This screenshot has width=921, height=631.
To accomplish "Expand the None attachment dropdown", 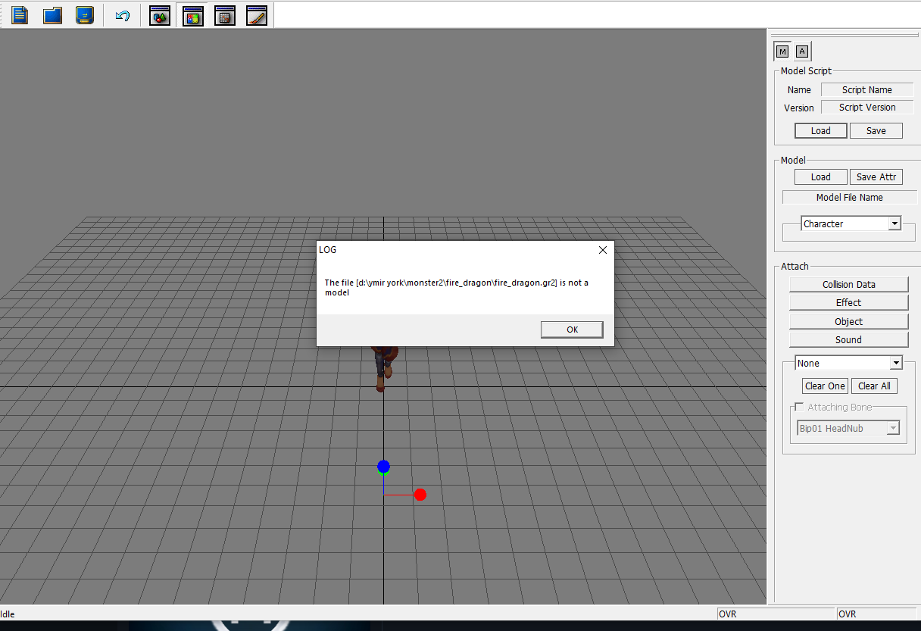I will (895, 363).
